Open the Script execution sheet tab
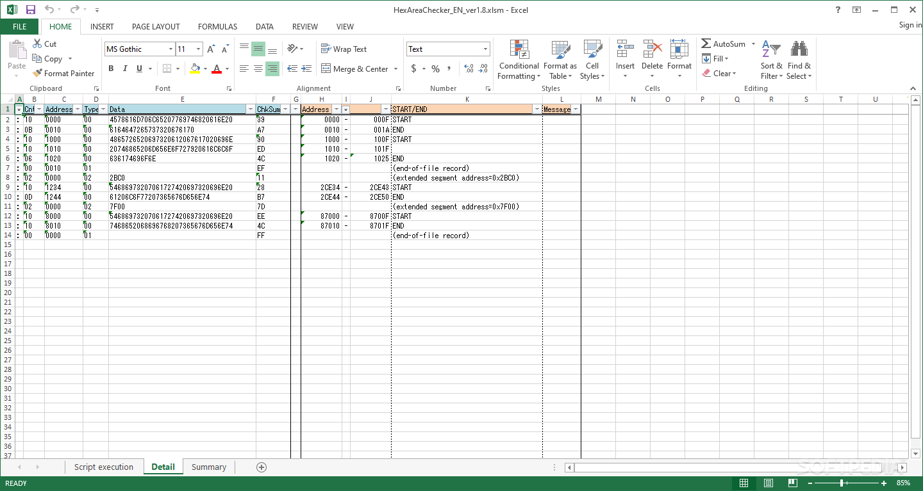 (x=104, y=467)
